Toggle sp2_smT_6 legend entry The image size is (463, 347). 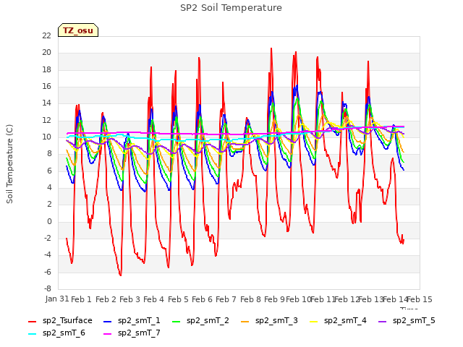[x=56, y=333]
